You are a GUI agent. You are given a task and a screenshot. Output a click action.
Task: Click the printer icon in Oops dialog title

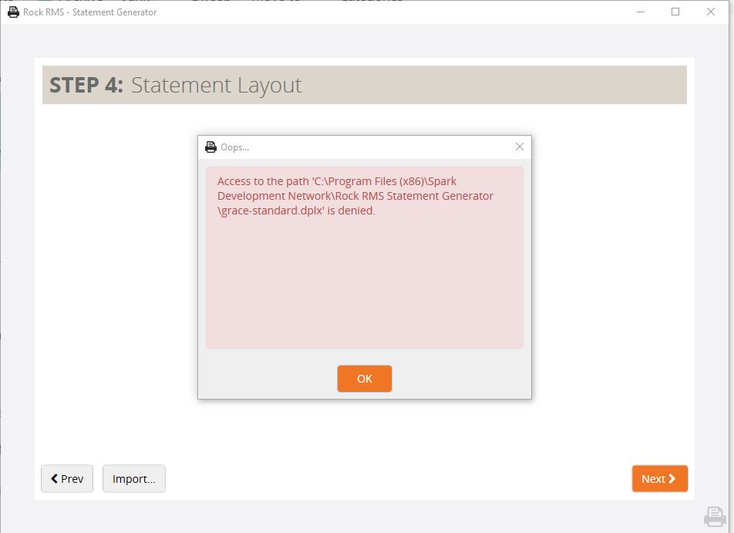coord(210,147)
